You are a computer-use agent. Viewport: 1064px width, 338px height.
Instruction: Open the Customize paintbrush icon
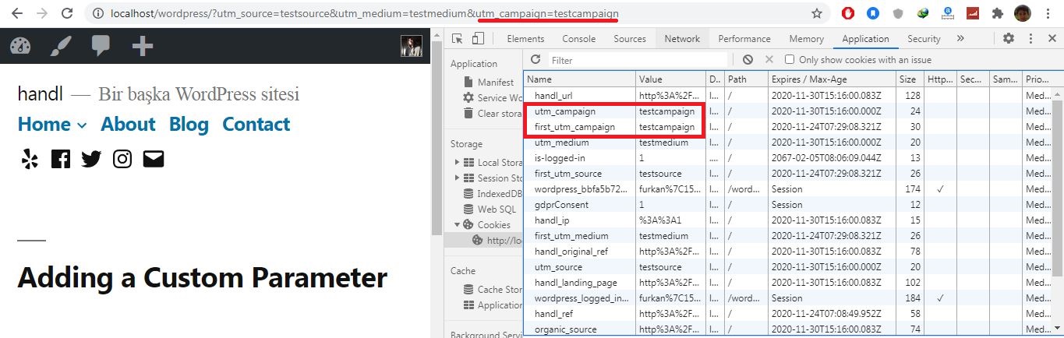pos(61,46)
